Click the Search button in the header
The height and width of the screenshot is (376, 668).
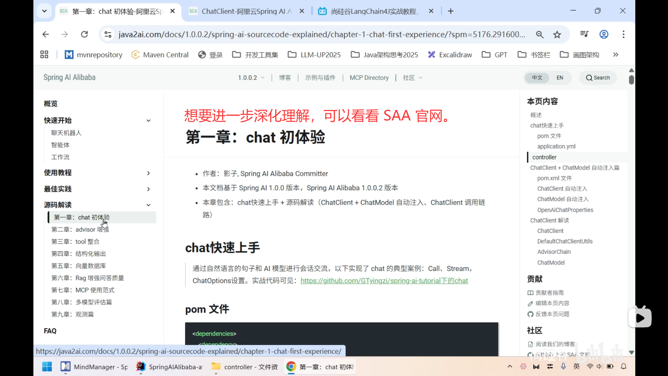click(x=598, y=78)
